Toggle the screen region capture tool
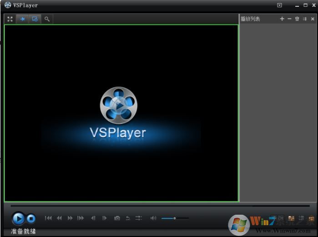 coord(35,19)
